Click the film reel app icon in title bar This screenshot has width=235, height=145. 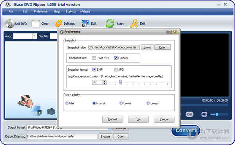pyautogui.click(x=8, y=4)
